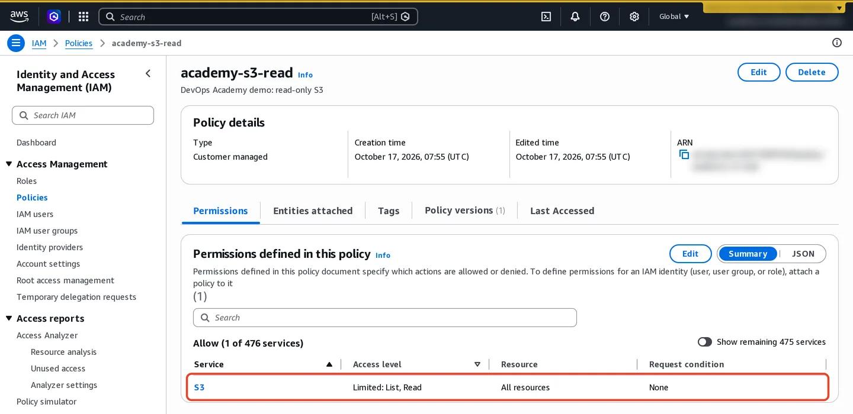The width and height of the screenshot is (853, 414).
Task: Click 'Customer managed' type value
Action: (x=230, y=157)
